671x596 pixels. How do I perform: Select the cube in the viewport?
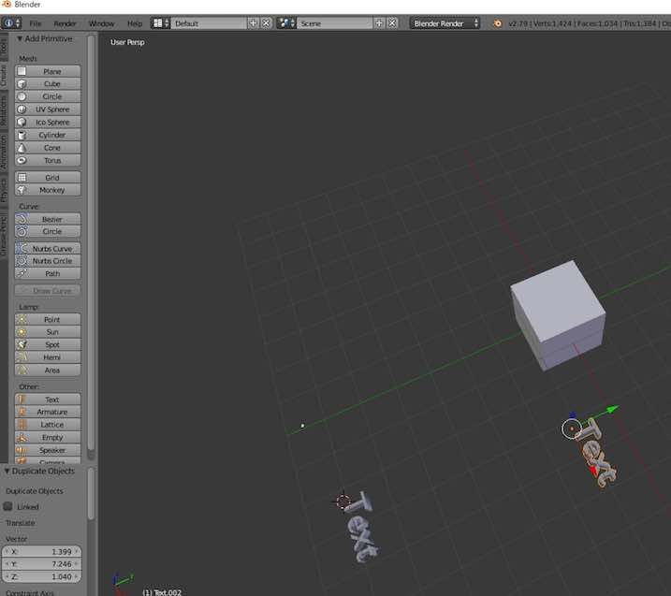coord(558,314)
